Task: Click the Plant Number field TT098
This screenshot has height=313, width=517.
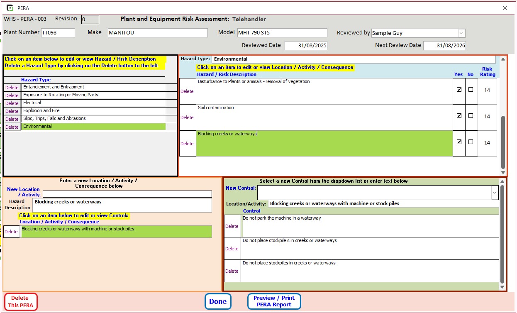Action: point(58,33)
